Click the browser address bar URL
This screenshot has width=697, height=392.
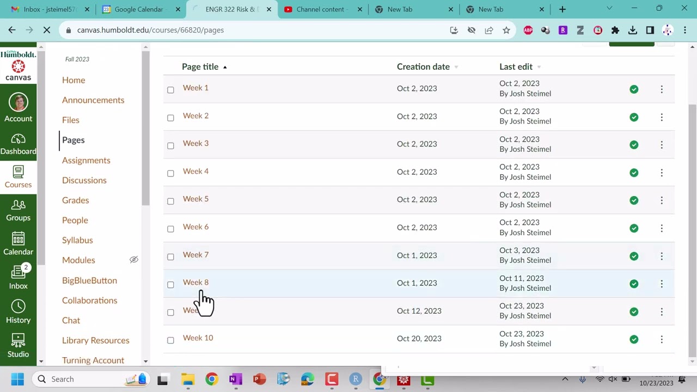click(150, 30)
